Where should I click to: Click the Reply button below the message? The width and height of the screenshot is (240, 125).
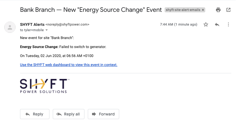35,114
